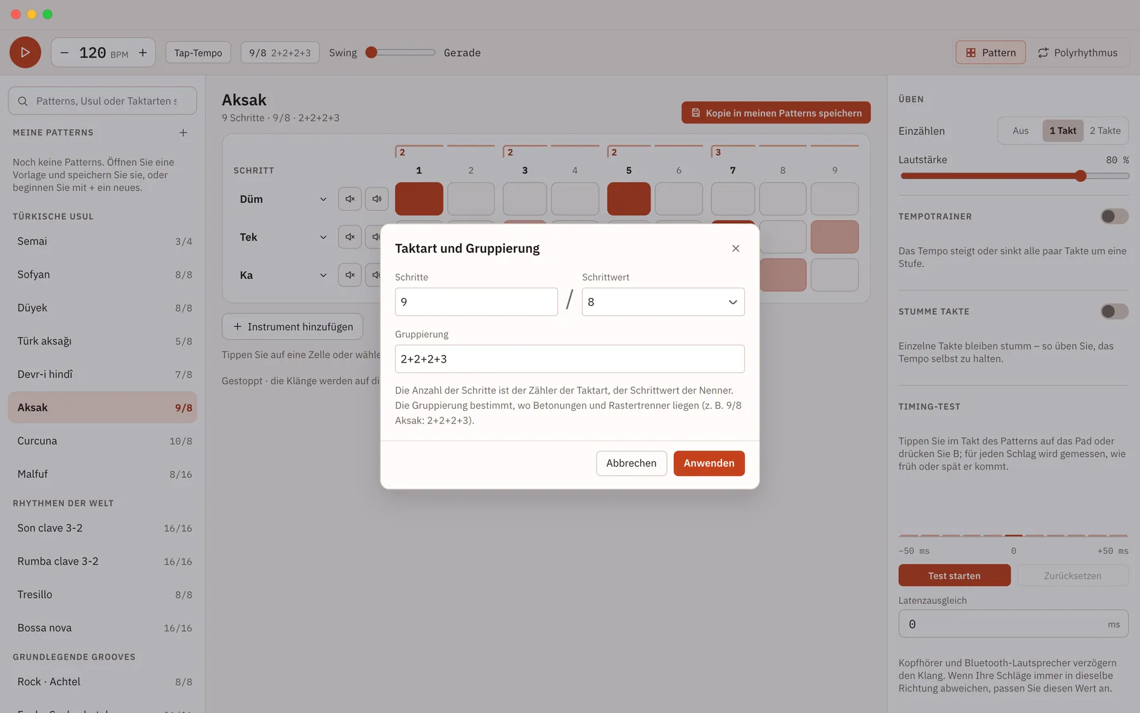The height and width of the screenshot is (713, 1140).
Task: Select the Düyek pattern
Action: pyautogui.click(x=103, y=308)
